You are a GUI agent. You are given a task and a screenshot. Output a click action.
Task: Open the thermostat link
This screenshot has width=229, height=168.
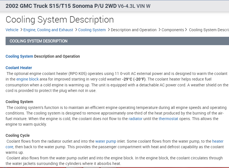[168, 119]
